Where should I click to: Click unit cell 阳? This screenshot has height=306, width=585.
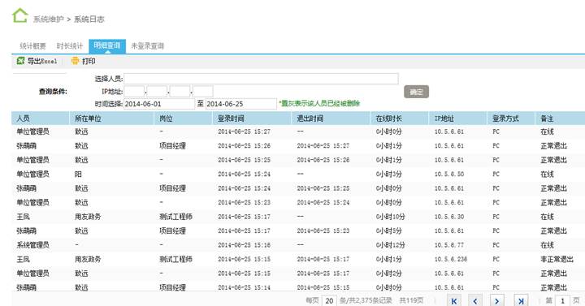(x=78, y=175)
